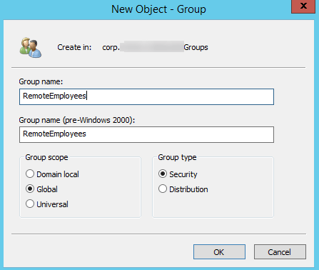
Task: Focus the Group name input field
Action: pos(146,96)
